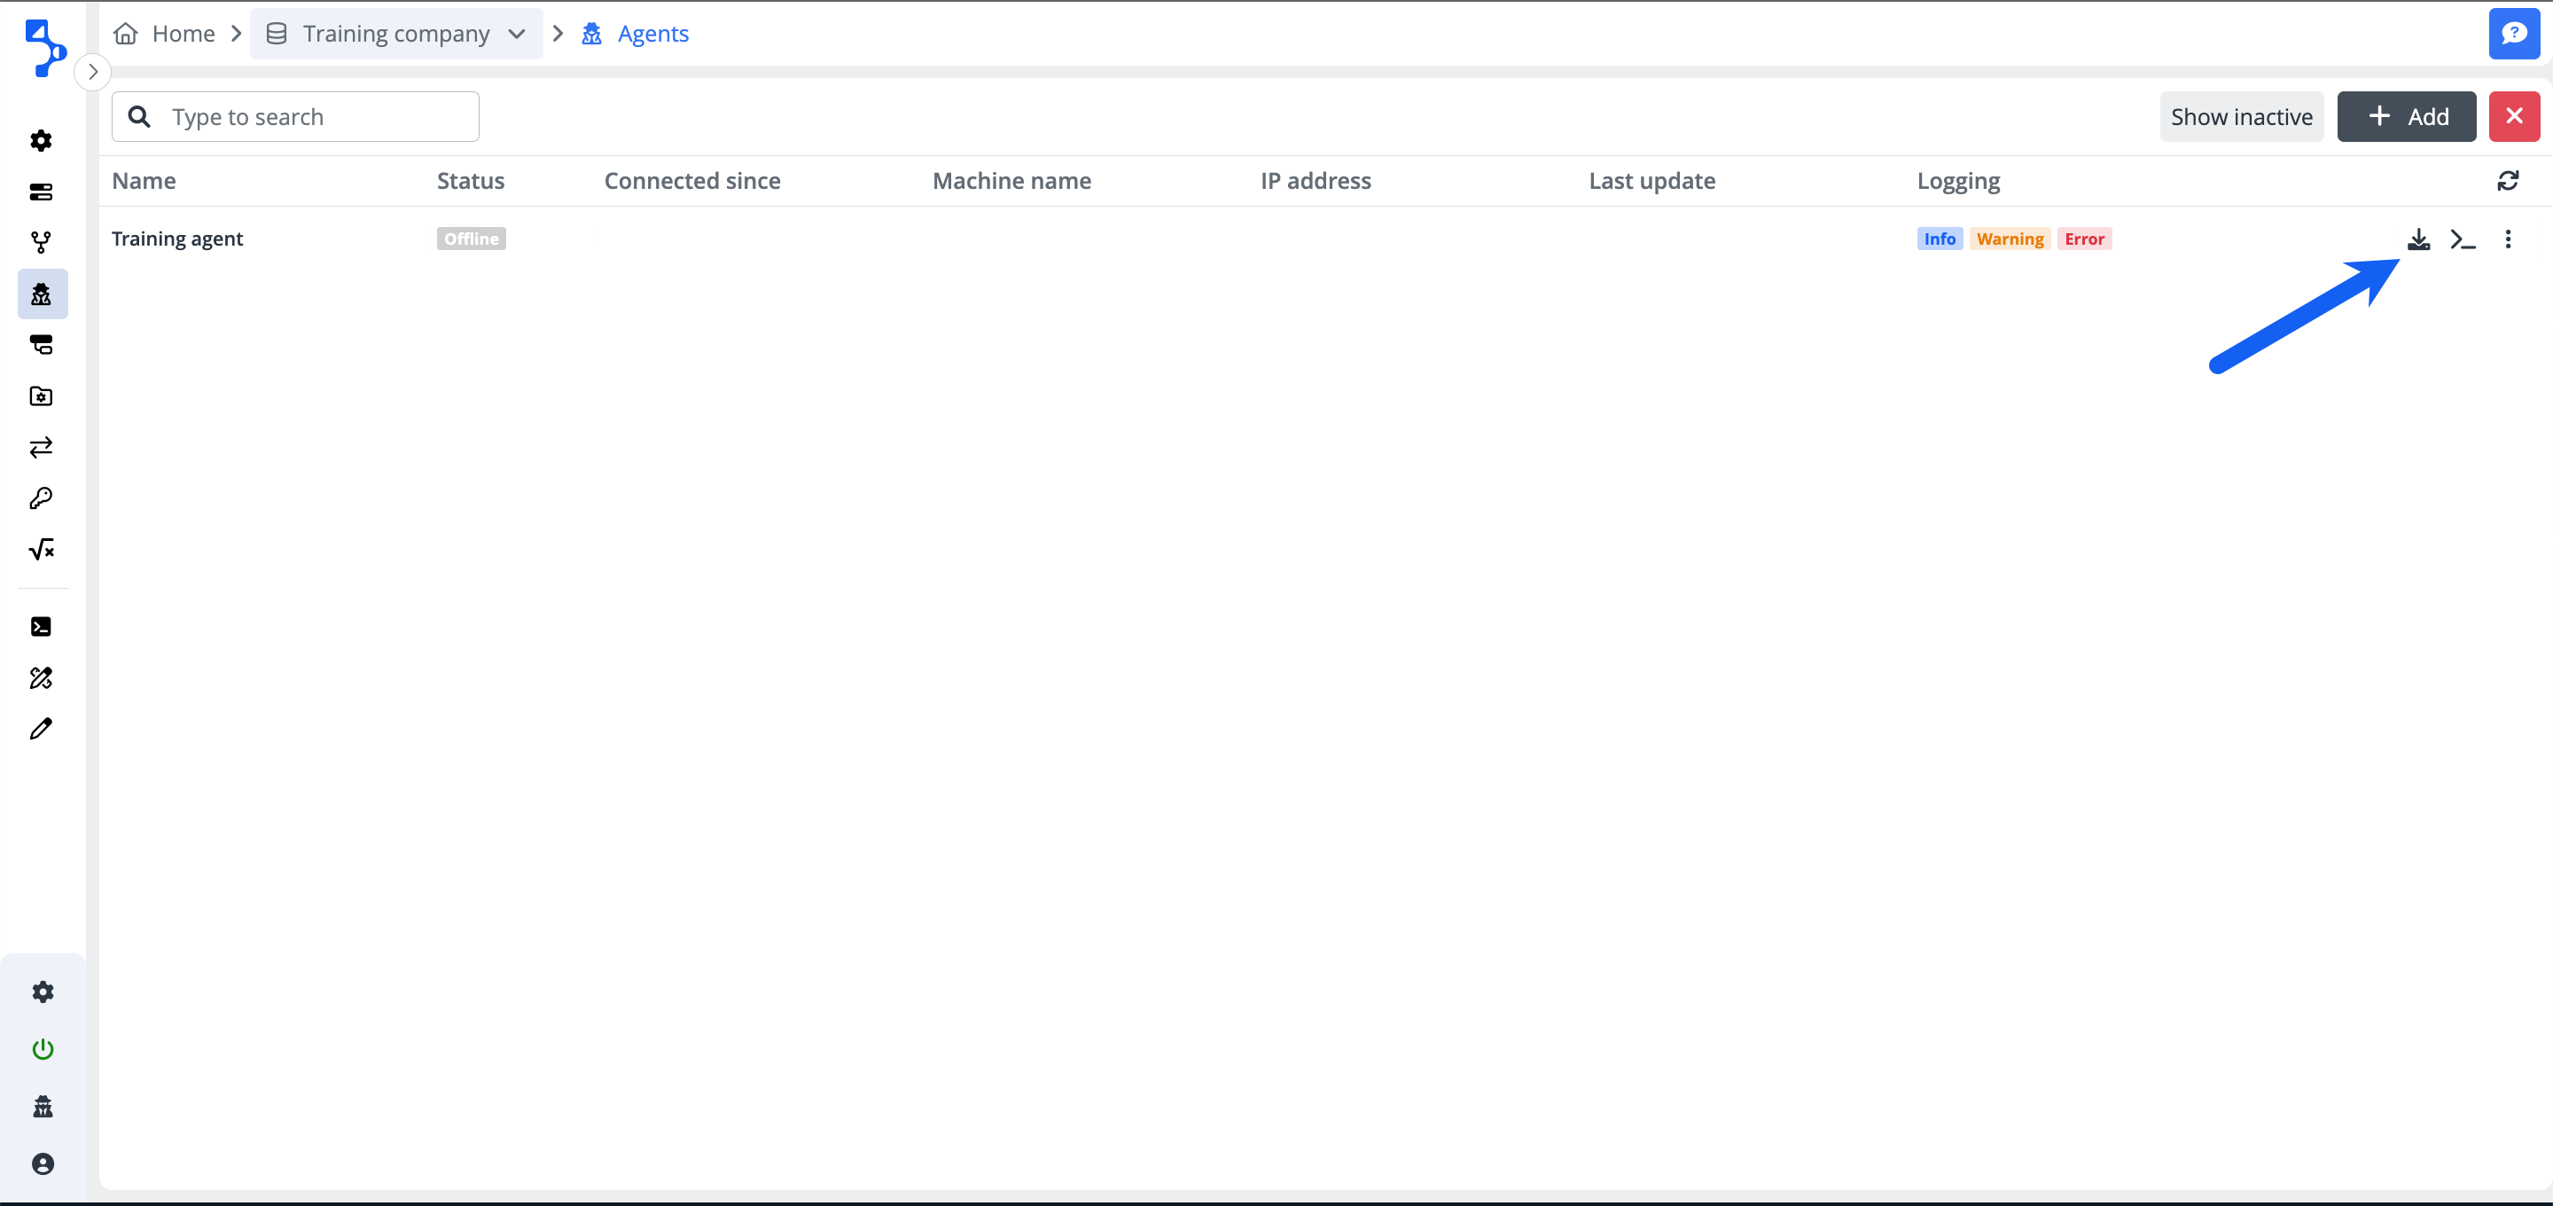The width and height of the screenshot is (2553, 1206).
Task: Open the square root formula icon in the sidebar
Action: [41, 550]
